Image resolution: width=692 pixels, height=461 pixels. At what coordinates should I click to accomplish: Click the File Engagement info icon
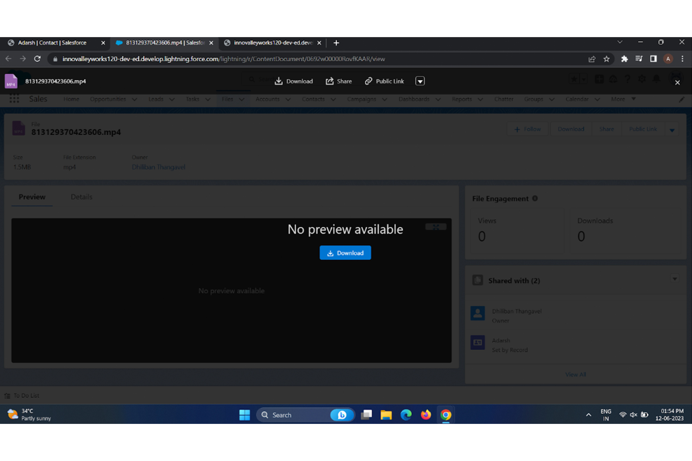[x=535, y=198]
